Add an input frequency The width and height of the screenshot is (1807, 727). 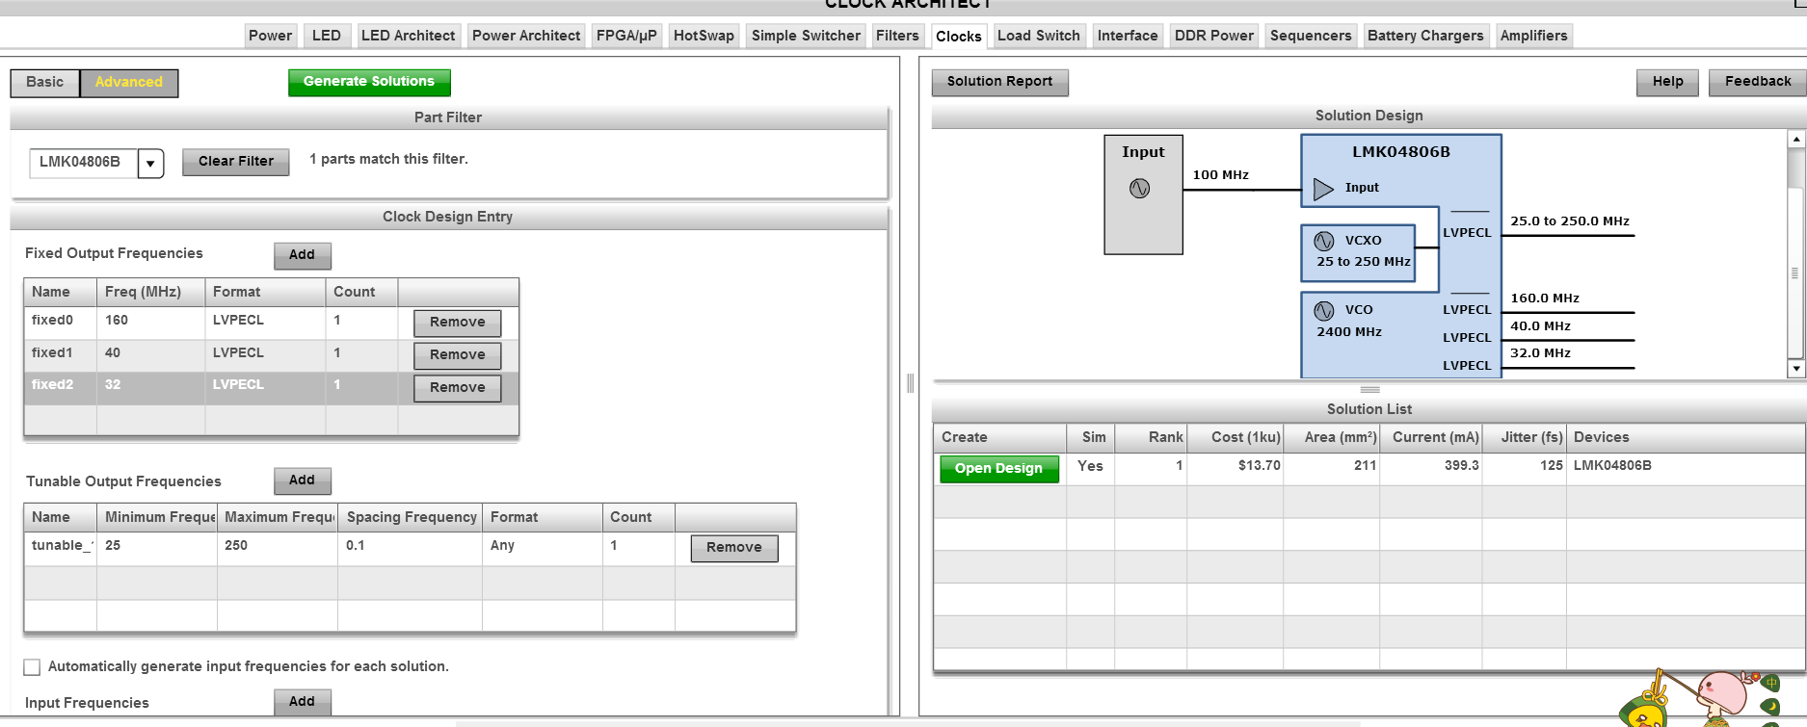(302, 702)
